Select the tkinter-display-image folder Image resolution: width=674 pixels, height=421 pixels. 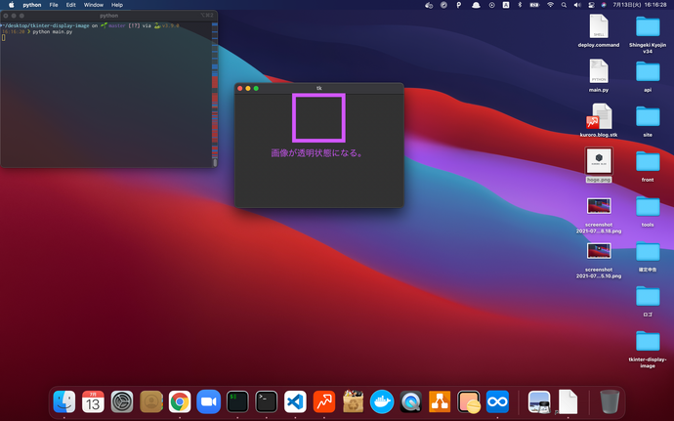click(x=648, y=342)
